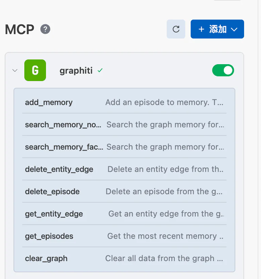Image resolution: width=261 pixels, height=279 pixels.
Task: Select the get_episodes tool
Action: click(49, 236)
